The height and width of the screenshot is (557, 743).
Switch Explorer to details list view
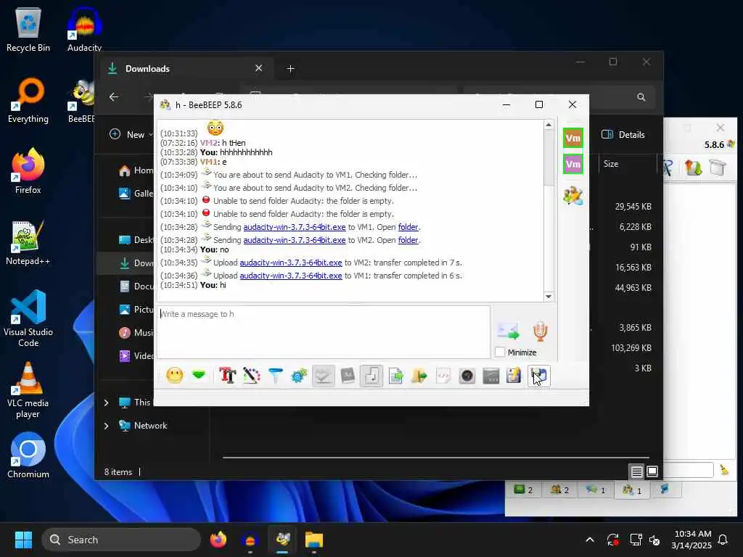pyautogui.click(x=637, y=471)
